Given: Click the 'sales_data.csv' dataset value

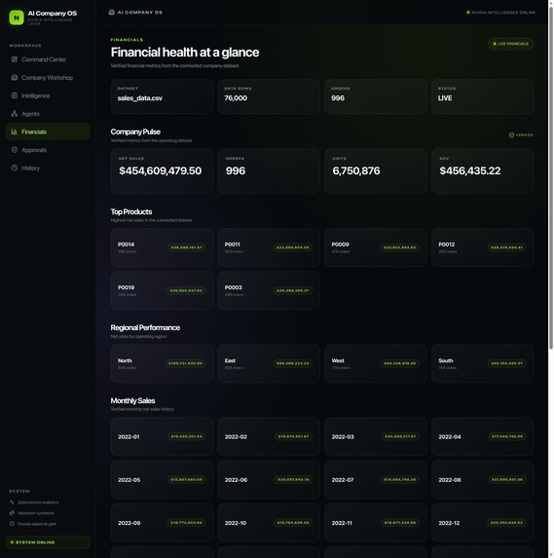Looking at the screenshot, I should [140, 98].
